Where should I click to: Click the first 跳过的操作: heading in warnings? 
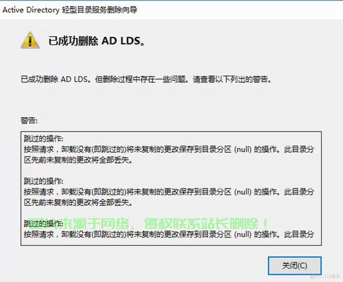point(43,139)
